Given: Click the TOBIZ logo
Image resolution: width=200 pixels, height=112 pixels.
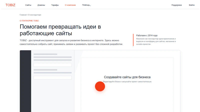Looking at the screenshot, I should point(10,5).
